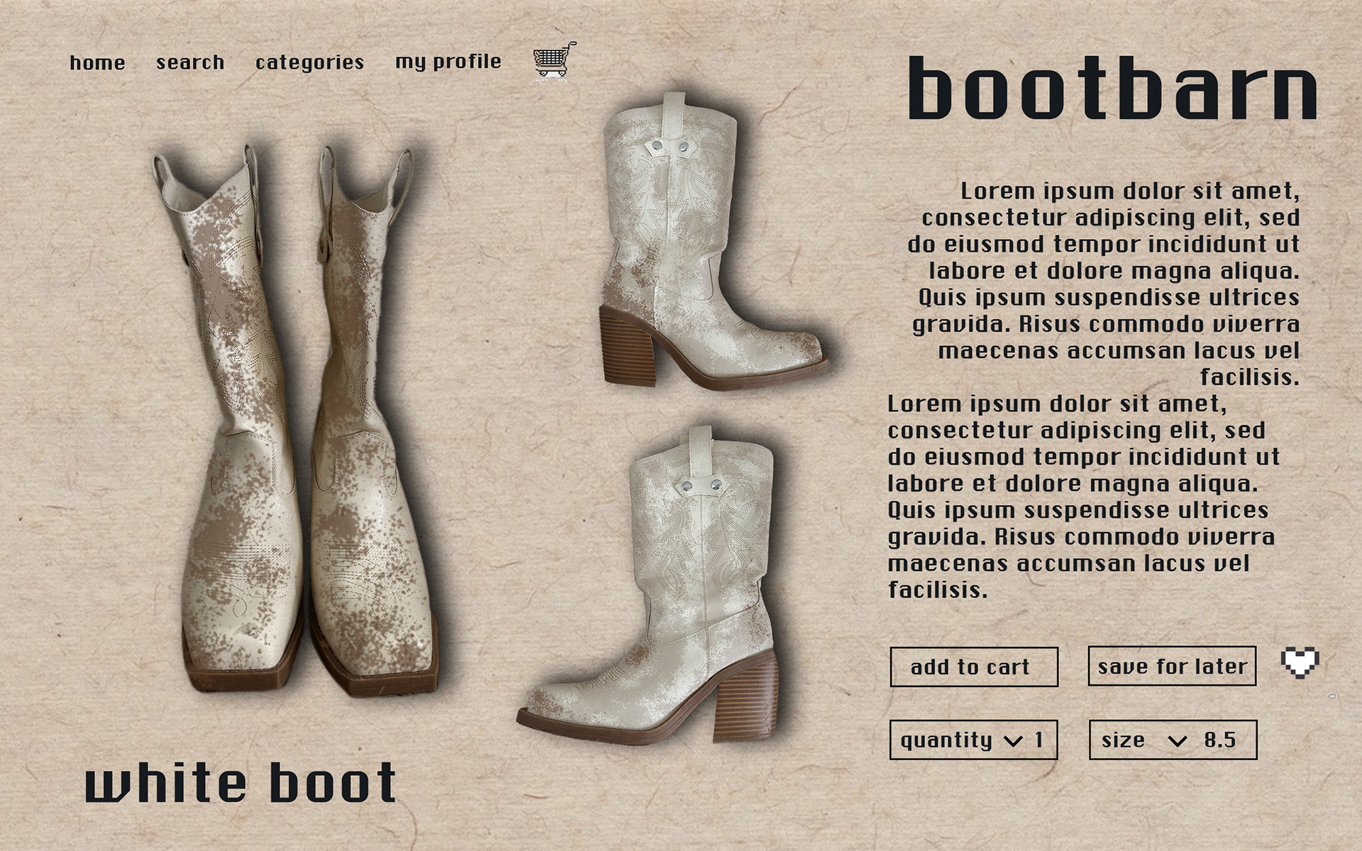
Task: Expand the quantity dropdown chevron
Action: pyautogui.click(x=1013, y=741)
